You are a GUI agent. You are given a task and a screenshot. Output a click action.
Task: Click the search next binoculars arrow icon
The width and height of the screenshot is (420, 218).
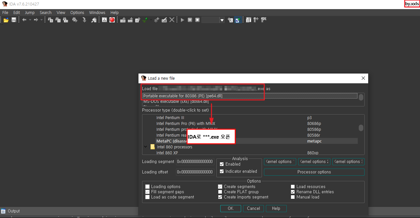pos(75,20)
